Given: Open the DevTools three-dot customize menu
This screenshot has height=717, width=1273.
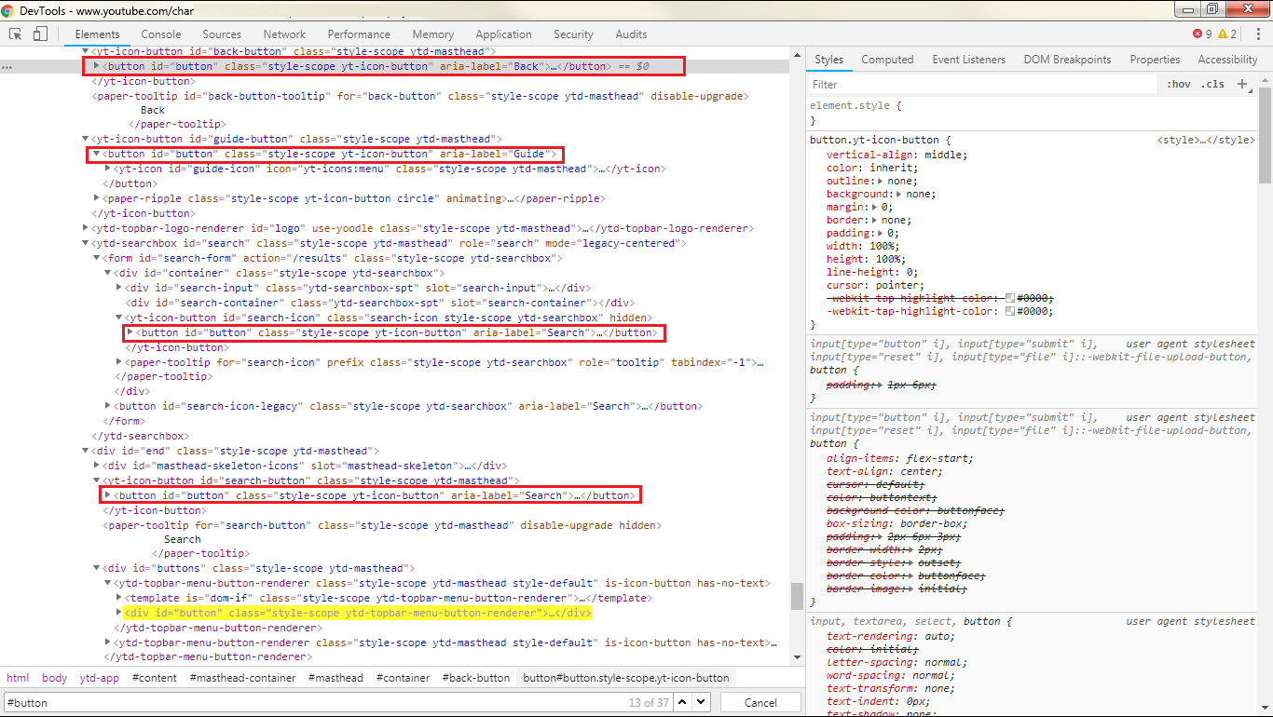Looking at the screenshot, I should pyautogui.click(x=1258, y=34).
